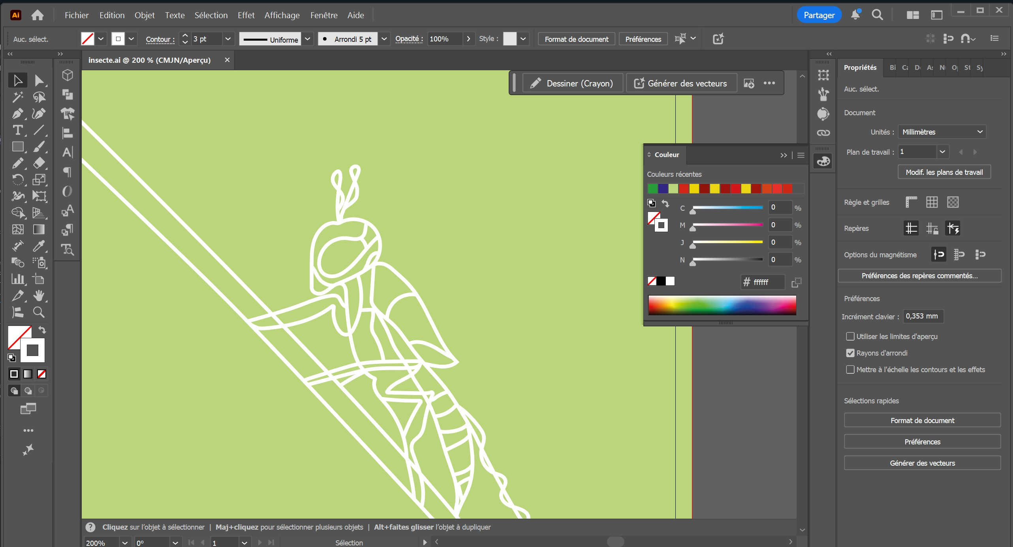Open the Unités Millimètres dropdown

point(942,132)
